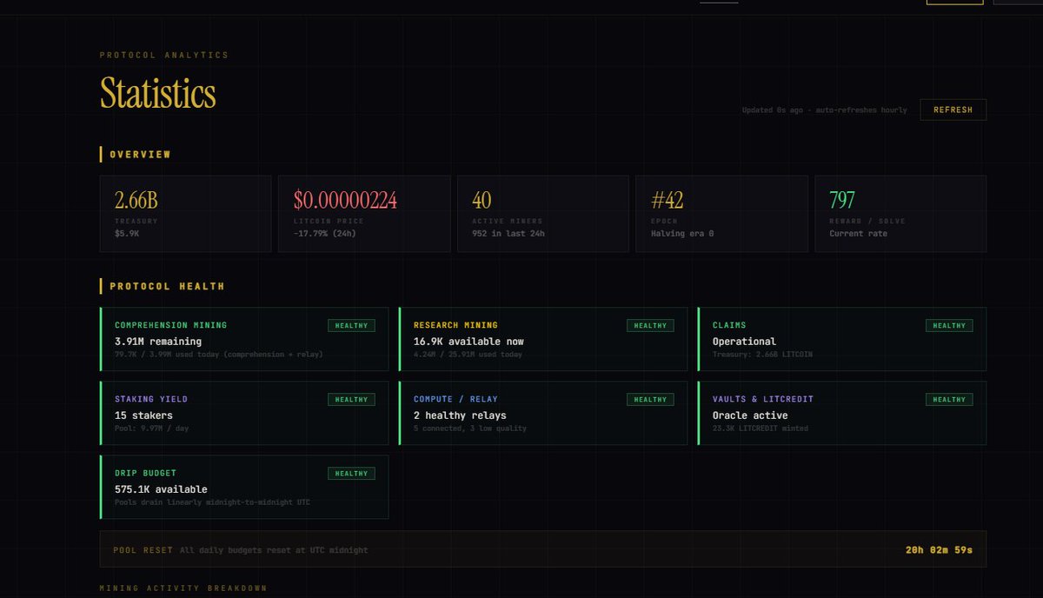Click the 'Operational' claims status
Viewport: 1043px width, 598px height.
click(x=744, y=342)
